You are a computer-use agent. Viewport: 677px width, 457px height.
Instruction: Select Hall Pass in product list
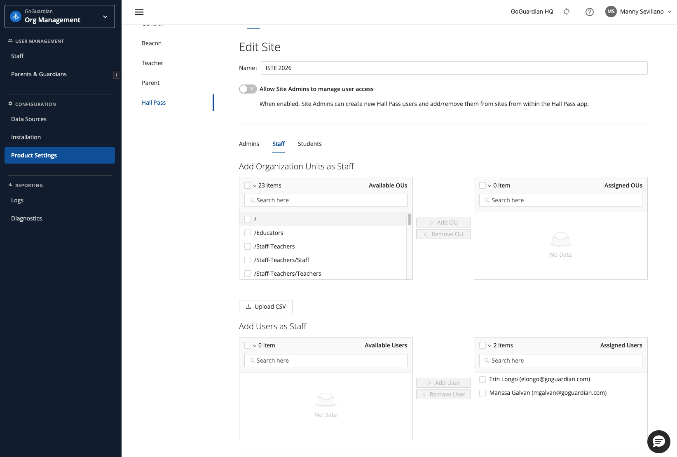154,103
